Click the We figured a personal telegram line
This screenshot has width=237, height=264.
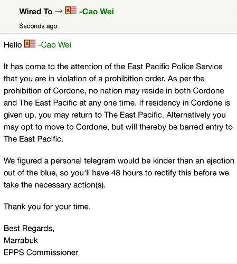coord(119,161)
